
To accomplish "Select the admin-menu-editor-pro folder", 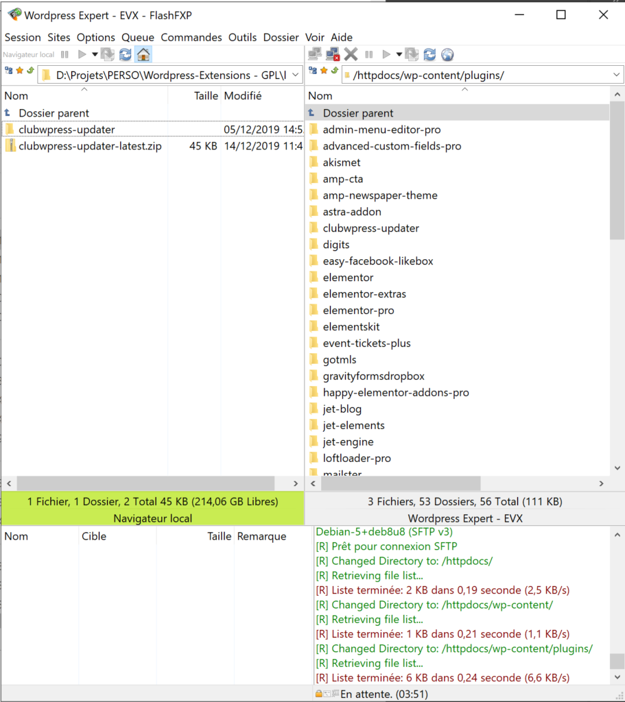I will pyautogui.click(x=458, y=130).
